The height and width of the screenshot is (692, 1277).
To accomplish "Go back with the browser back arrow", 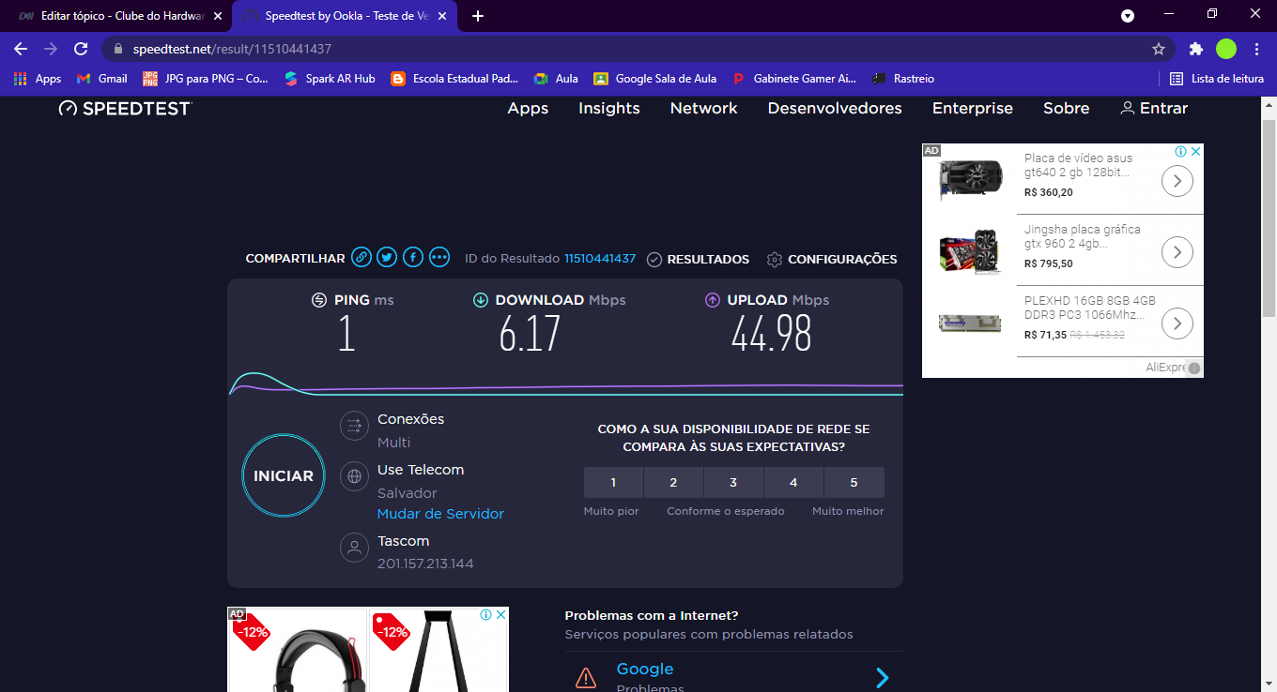I will pyautogui.click(x=21, y=49).
